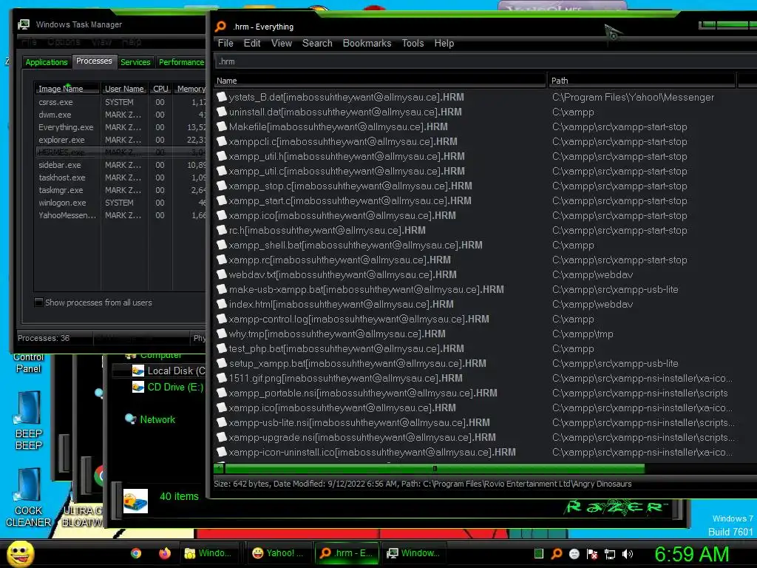Click the file icon of ystats_B.dat
757x568 pixels.
point(222,97)
